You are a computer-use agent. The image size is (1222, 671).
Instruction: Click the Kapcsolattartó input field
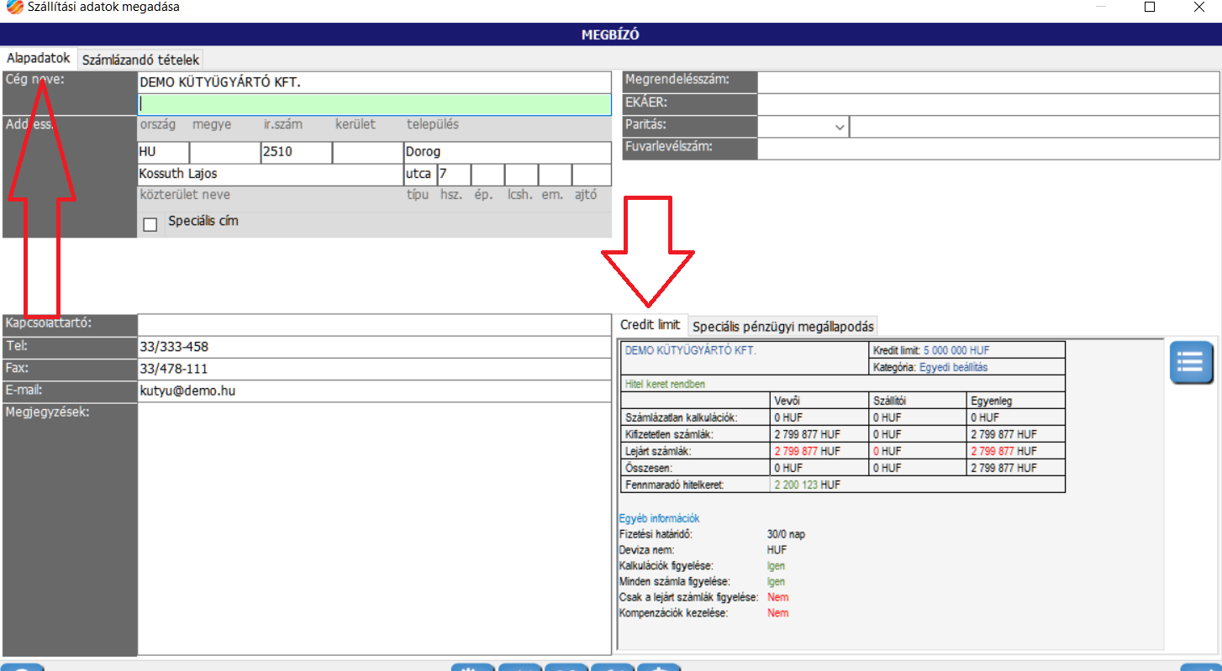(x=374, y=324)
